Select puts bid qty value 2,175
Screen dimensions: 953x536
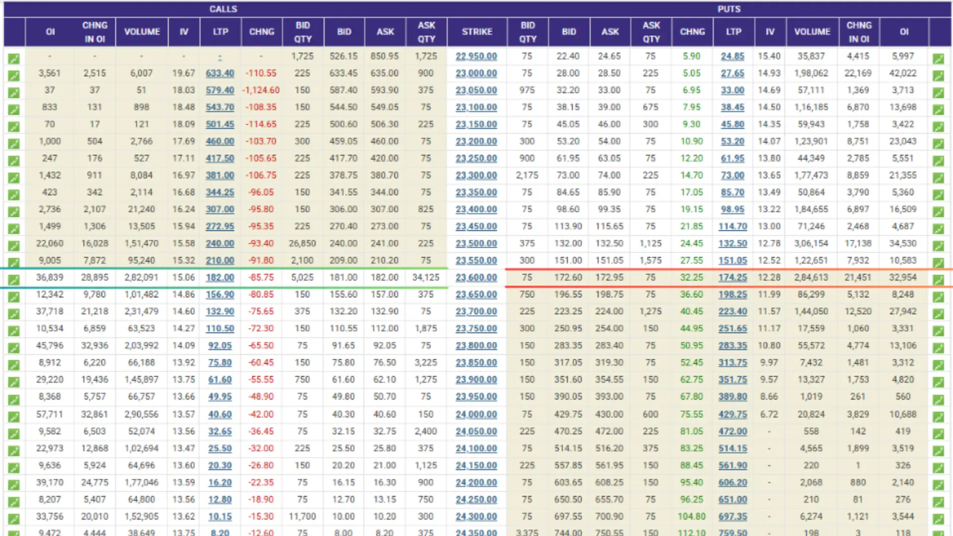[x=527, y=175]
